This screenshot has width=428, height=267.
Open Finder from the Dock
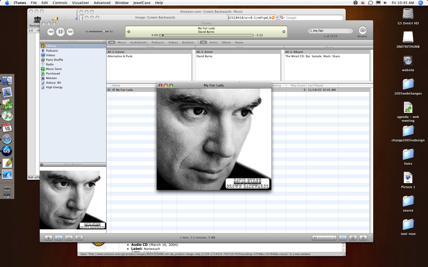click(x=7, y=81)
